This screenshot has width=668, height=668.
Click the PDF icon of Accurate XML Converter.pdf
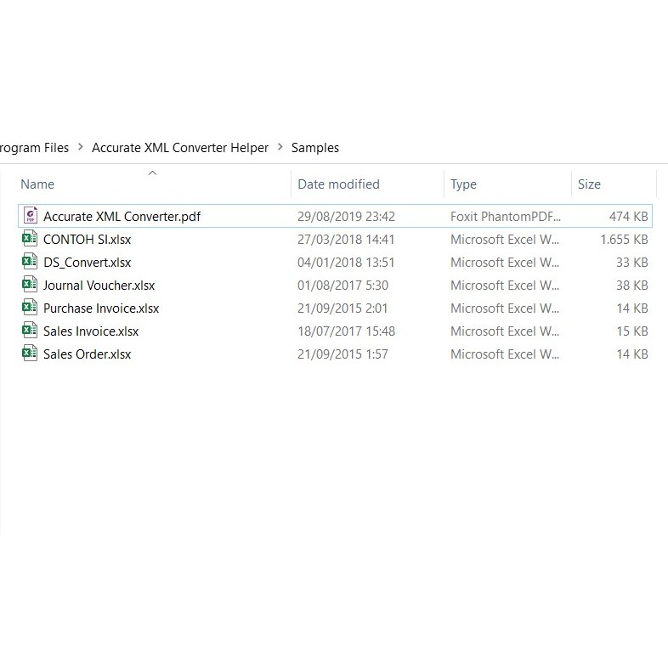pos(31,216)
